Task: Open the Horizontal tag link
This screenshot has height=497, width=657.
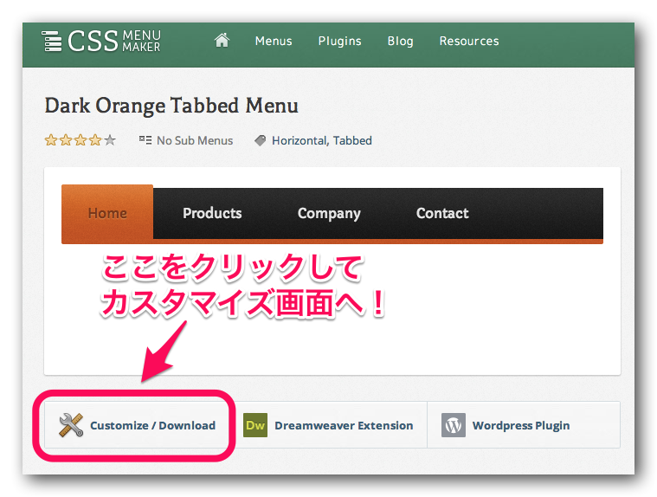Action: pyautogui.click(x=300, y=140)
